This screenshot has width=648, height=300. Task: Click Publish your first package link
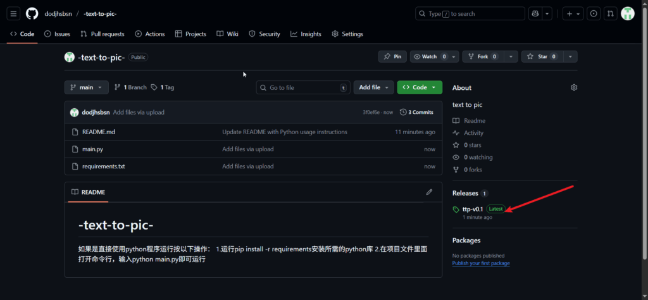[x=480, y=263]
